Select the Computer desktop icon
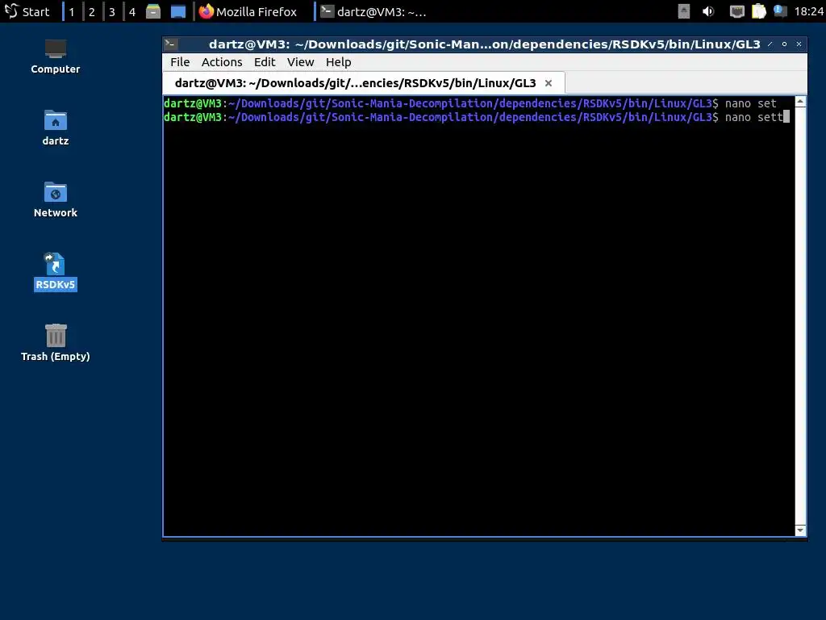 click(56, 57)
